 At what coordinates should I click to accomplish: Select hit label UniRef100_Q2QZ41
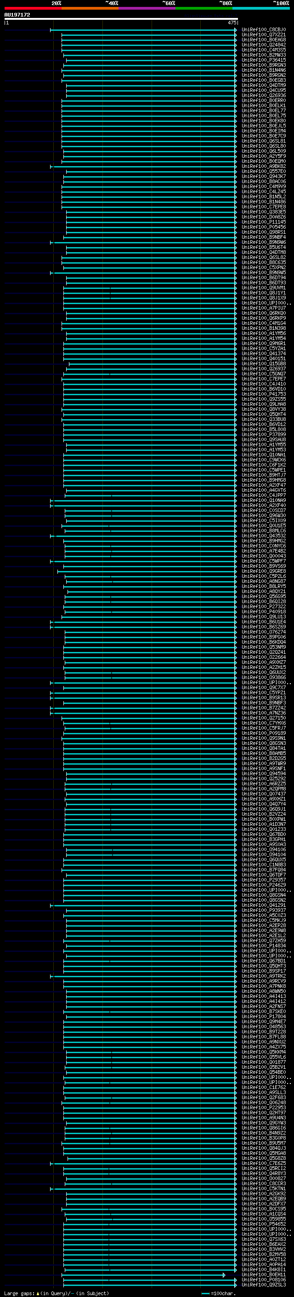pos(263,652)
